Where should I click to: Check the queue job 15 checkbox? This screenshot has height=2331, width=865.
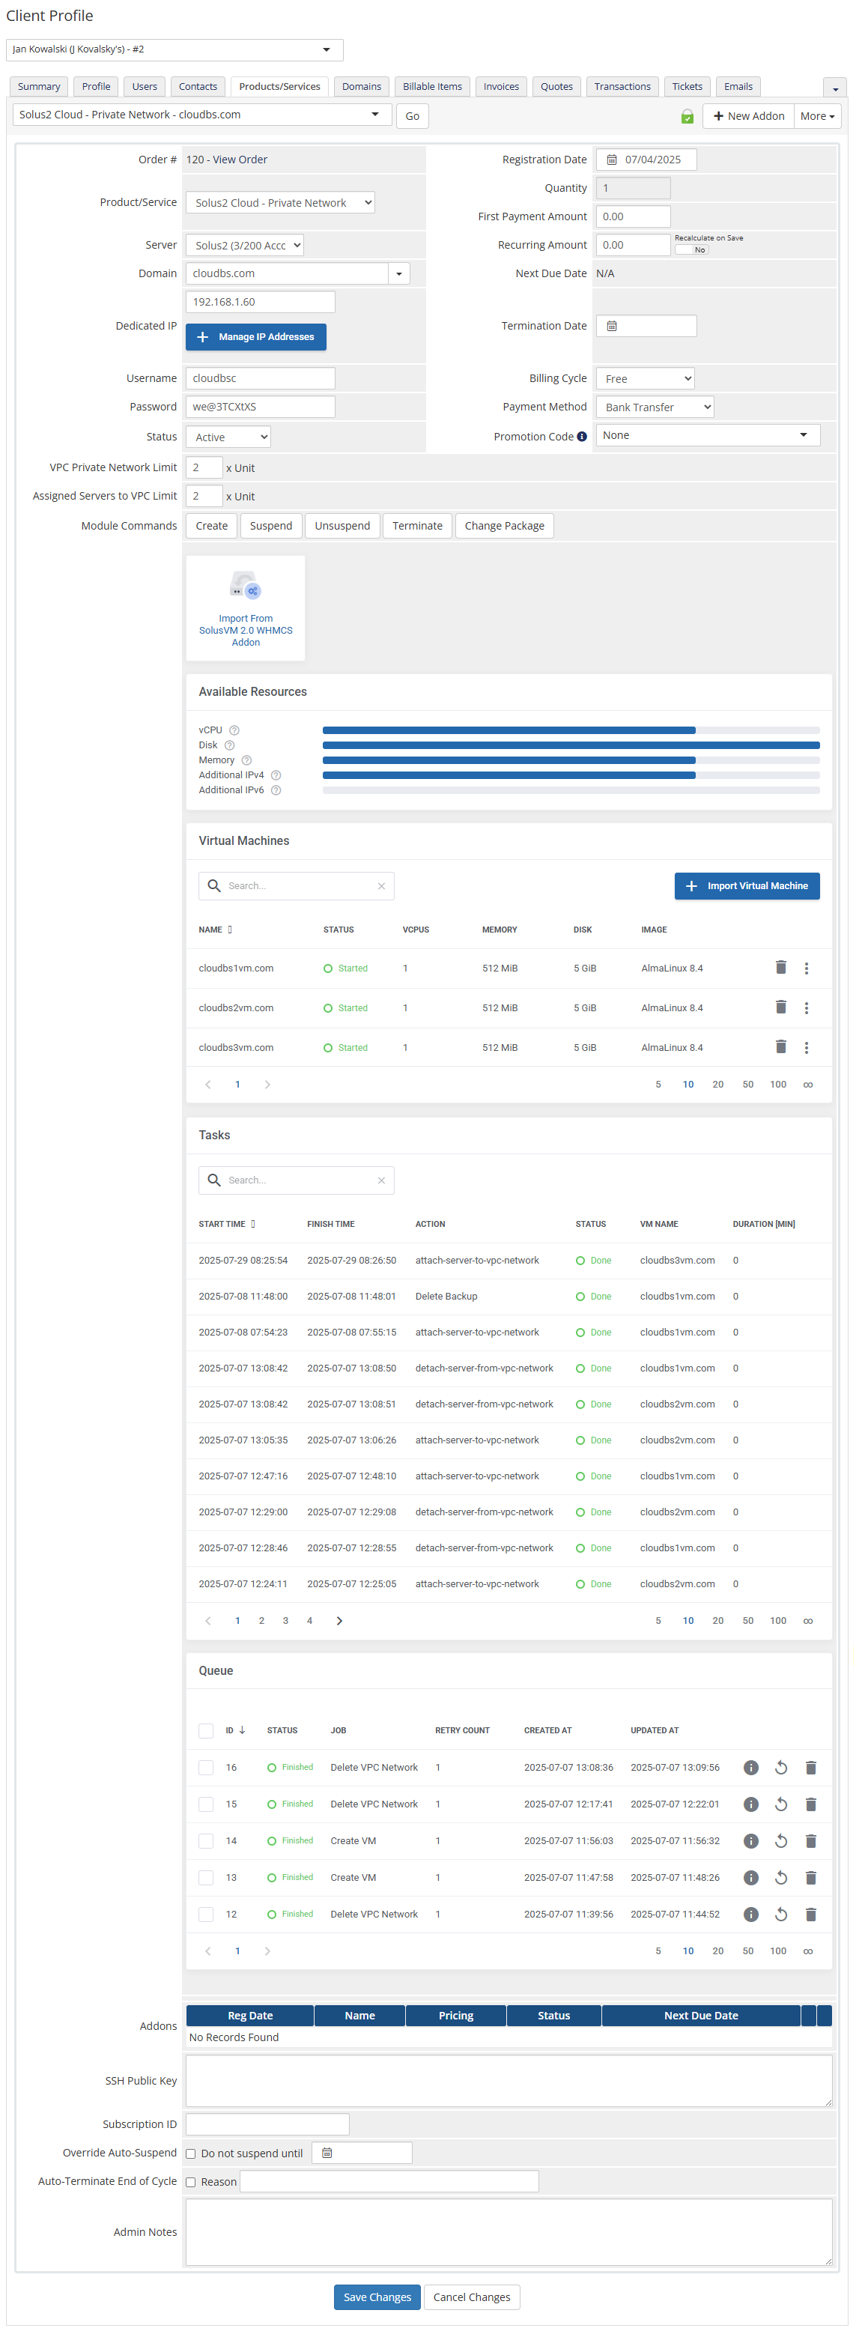coord(206,1804)
